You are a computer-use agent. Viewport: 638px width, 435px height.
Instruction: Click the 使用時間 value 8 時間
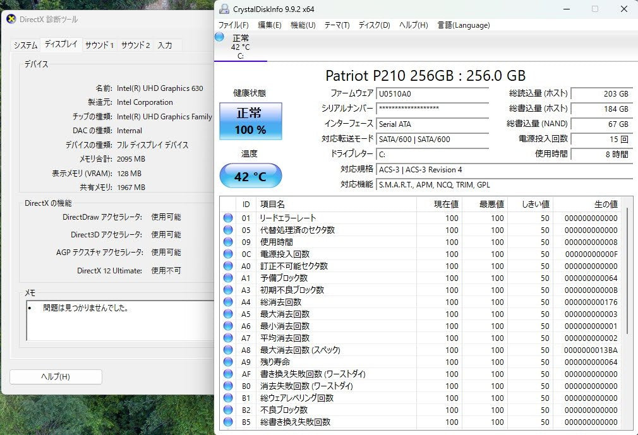(x=602, y=155)
